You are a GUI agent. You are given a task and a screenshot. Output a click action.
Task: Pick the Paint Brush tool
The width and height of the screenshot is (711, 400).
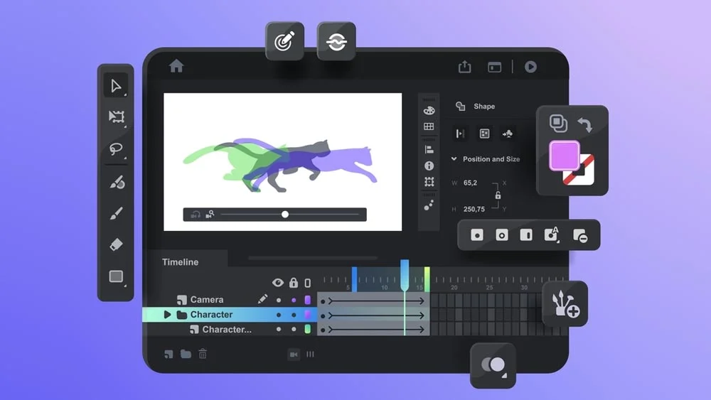(116, 213)
